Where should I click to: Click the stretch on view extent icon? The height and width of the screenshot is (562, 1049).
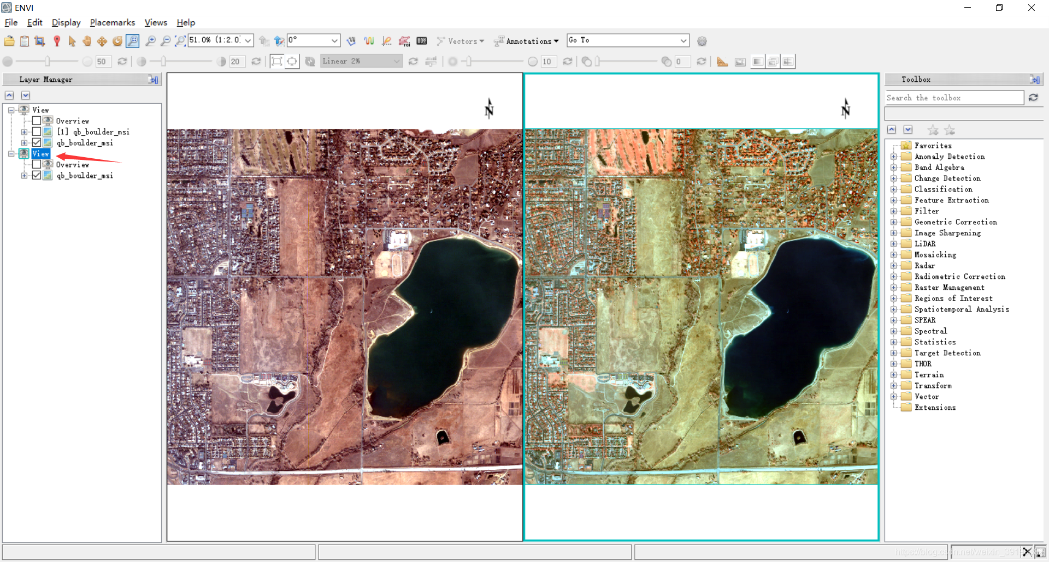(292, 62)
